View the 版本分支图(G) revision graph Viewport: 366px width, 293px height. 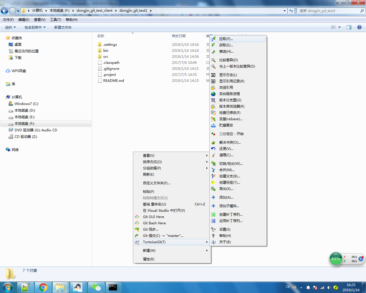pyautogui.click(x=230, y=100)
